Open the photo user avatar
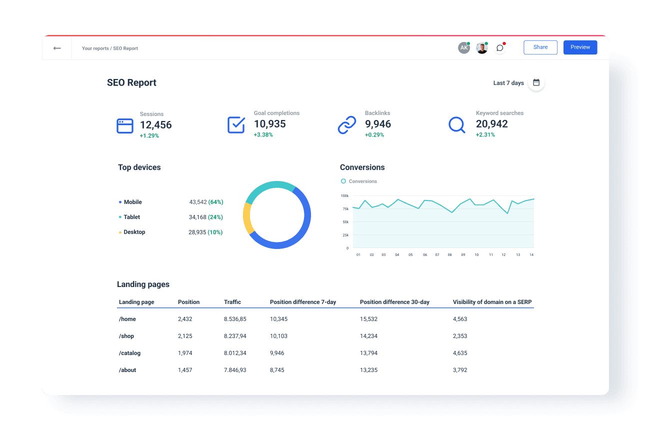This screenshot has height=430, width=650. pos(482,48)
